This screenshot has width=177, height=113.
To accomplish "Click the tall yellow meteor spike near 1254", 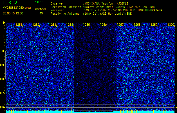I will click(x=71, y=110).
